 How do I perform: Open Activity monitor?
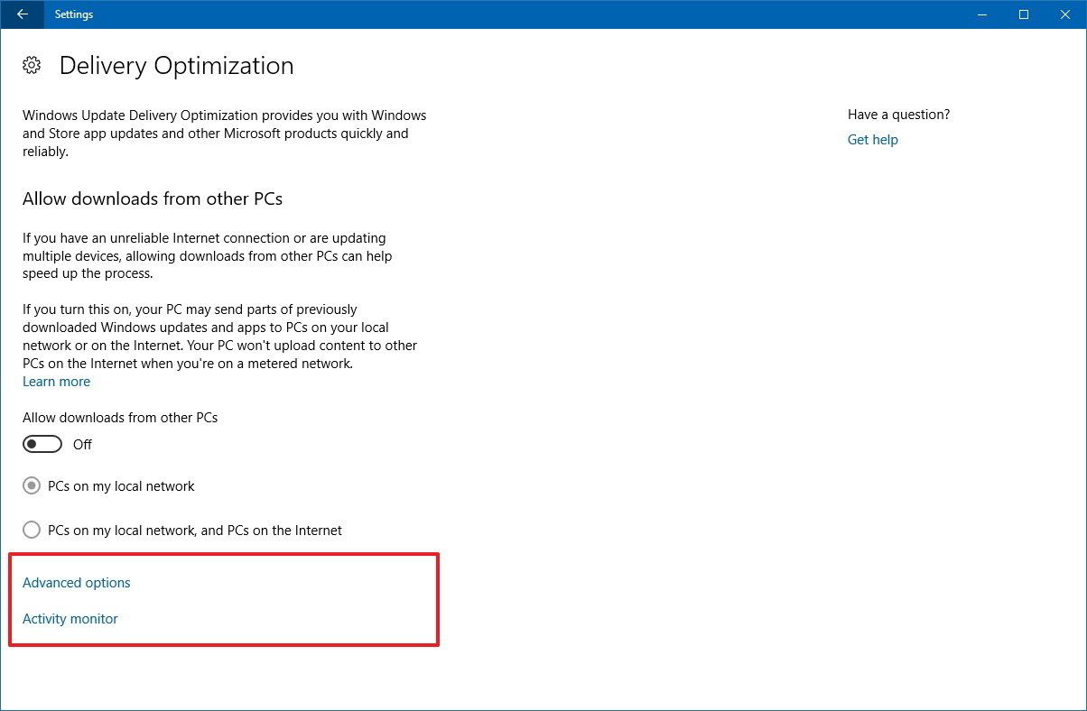[70, 619]
